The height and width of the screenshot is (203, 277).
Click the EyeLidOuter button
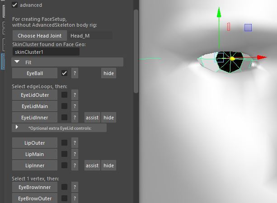(35, 95)
